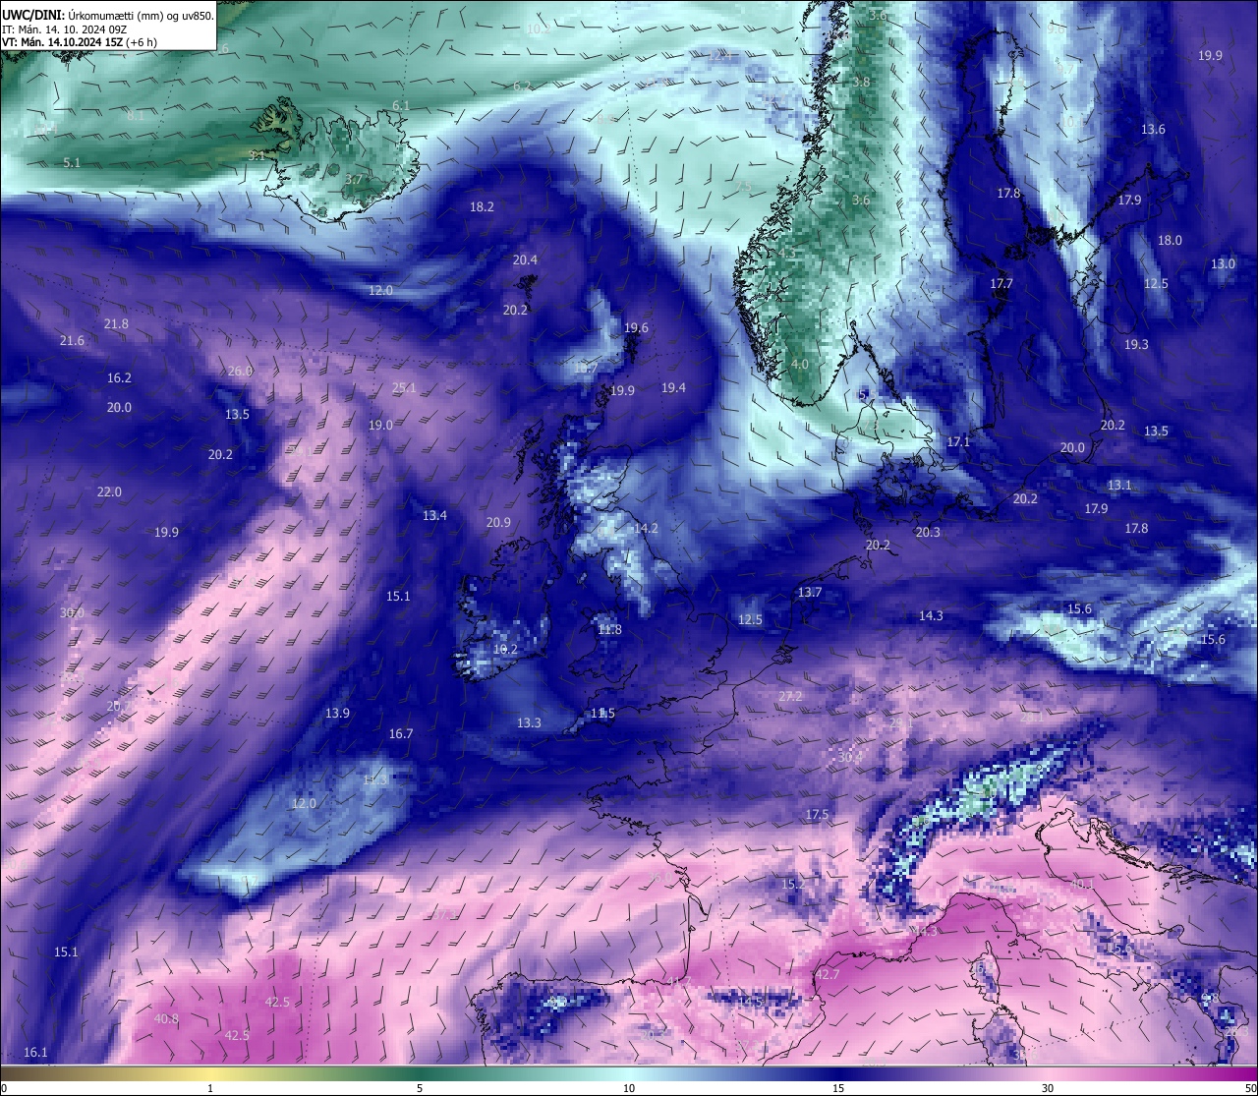Click the '1' tick on the colour scale
The image size is (1258, 1096).
pyautogui.click(x=210, y=1088)
